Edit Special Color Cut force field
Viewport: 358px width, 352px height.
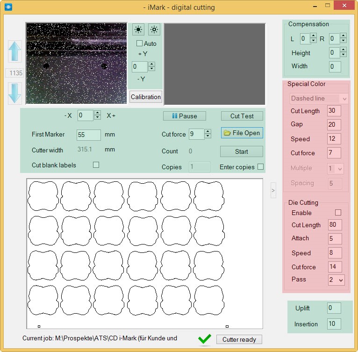click(334, 153)
